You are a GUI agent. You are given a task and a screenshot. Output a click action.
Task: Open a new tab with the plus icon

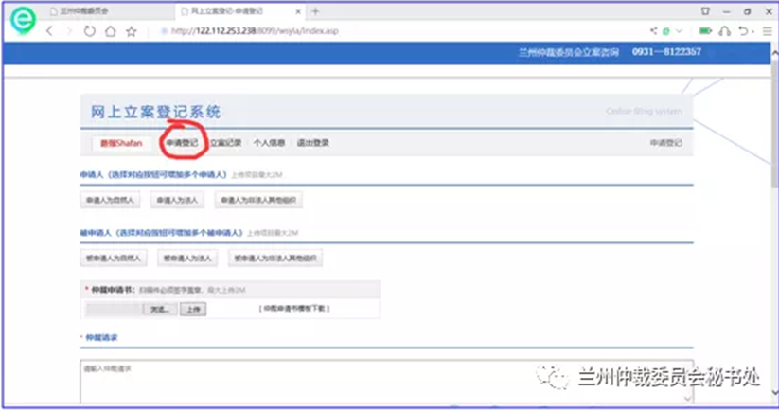coord(315,11)
